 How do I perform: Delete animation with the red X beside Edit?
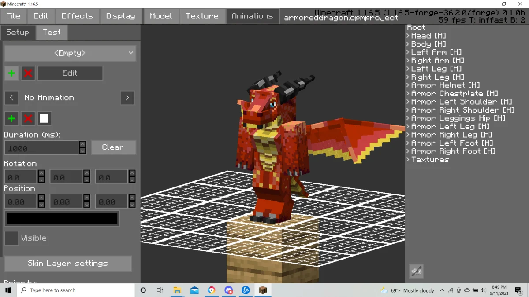28,73
